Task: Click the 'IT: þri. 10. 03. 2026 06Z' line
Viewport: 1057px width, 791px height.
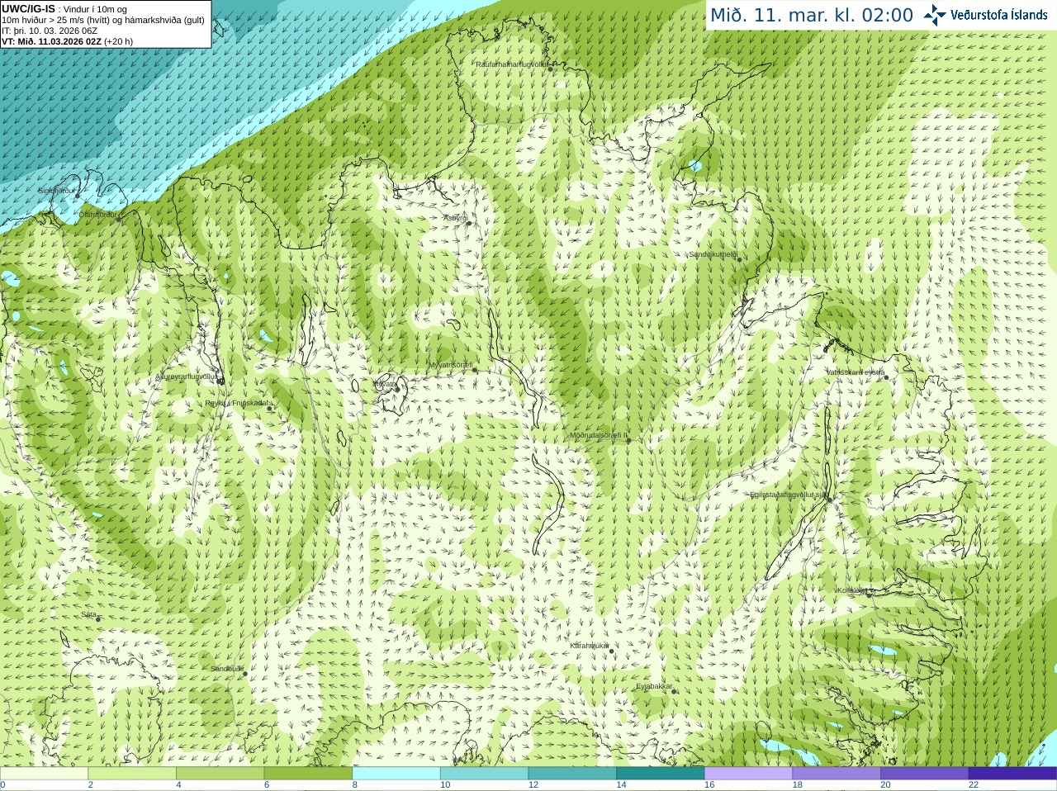Action: (x=50, y=31)
